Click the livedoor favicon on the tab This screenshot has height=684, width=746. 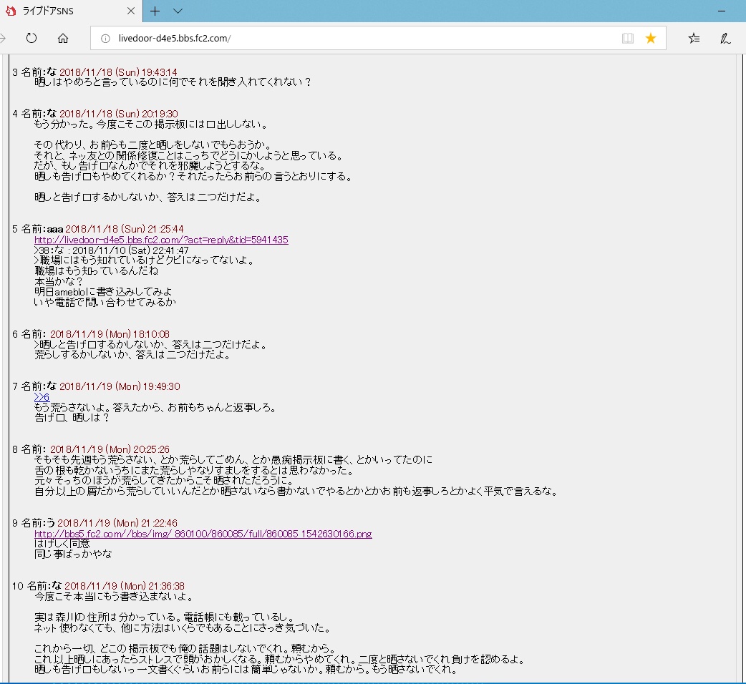(x=11, y=11)
